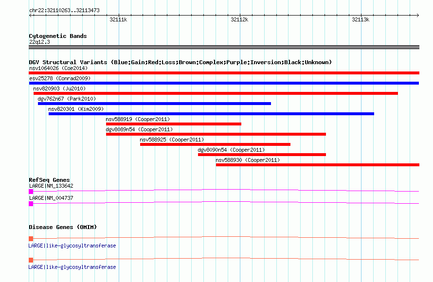Click the dgv762n67 (Park2010) label text
Viewport: 433px width, 282px height.
tap(67, 99)
